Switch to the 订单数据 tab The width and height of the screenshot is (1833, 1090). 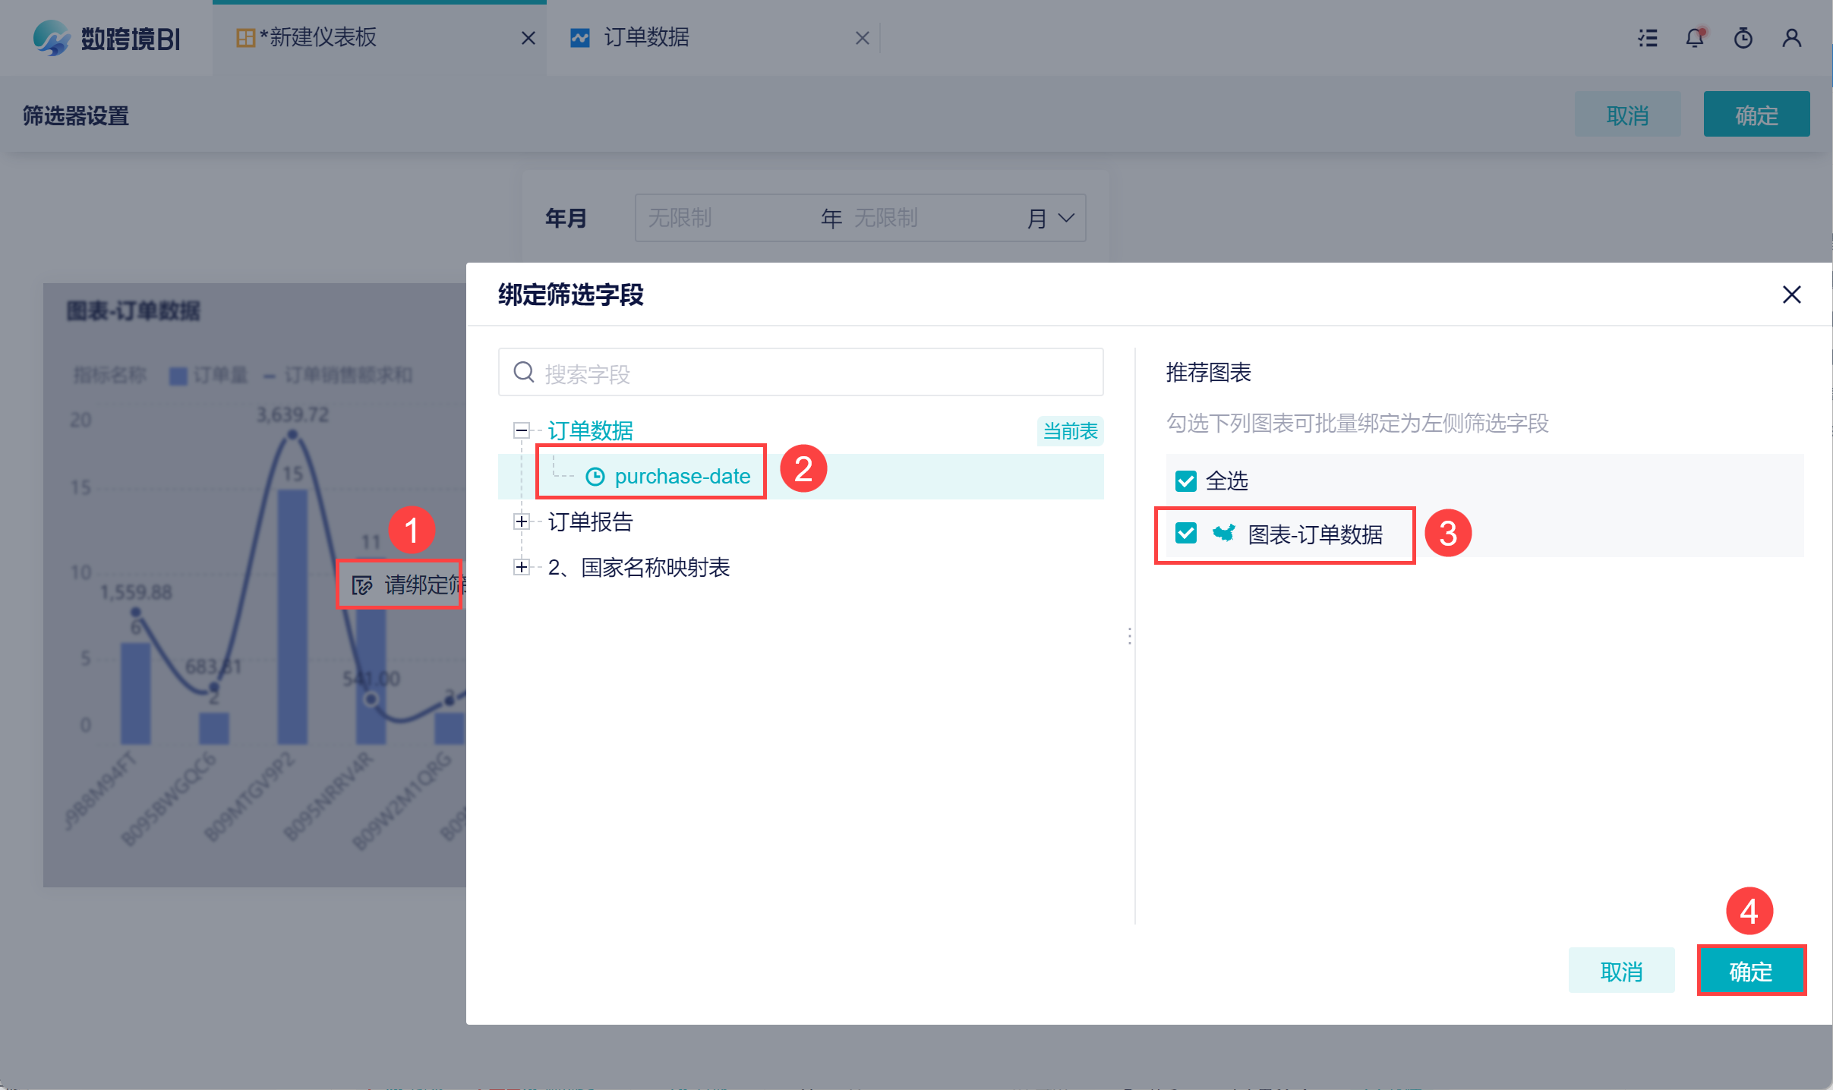pos(645,38)
